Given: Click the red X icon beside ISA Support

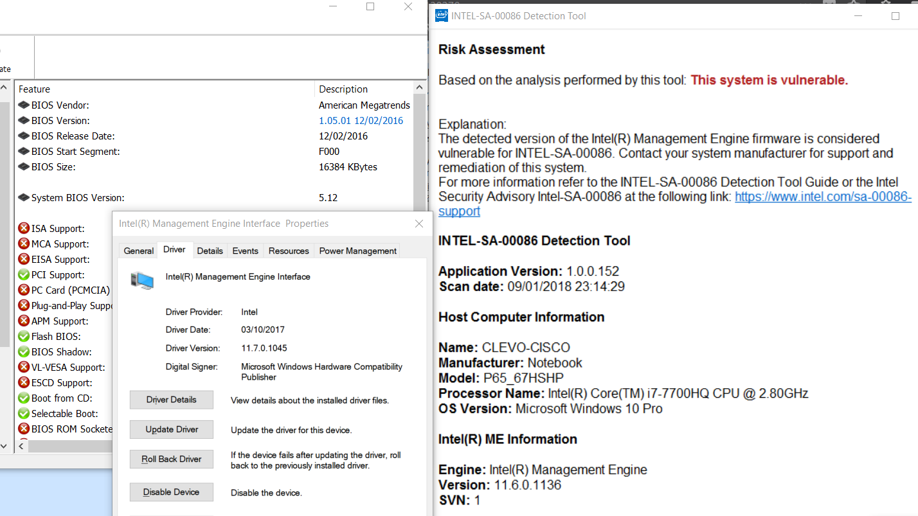Looking at the screenshot, I should point(24,229).
